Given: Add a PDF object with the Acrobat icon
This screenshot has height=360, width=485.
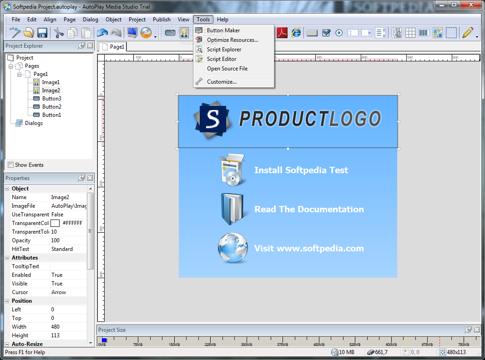Looking at the screenshot, I should click(x=282, y=32).
